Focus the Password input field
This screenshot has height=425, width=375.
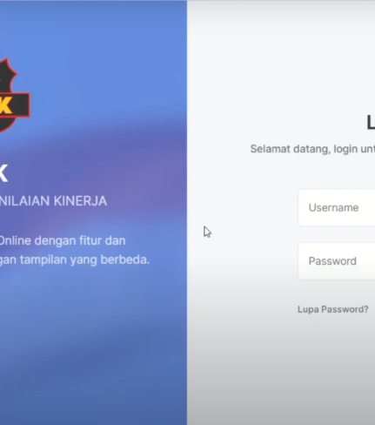coord(337,261)
